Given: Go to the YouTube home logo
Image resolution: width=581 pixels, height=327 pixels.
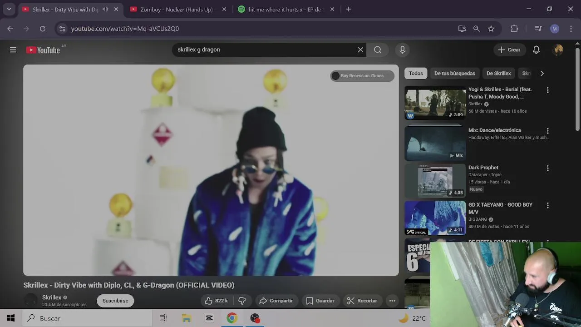Looking at the screenshot, I should pos(43,50).
